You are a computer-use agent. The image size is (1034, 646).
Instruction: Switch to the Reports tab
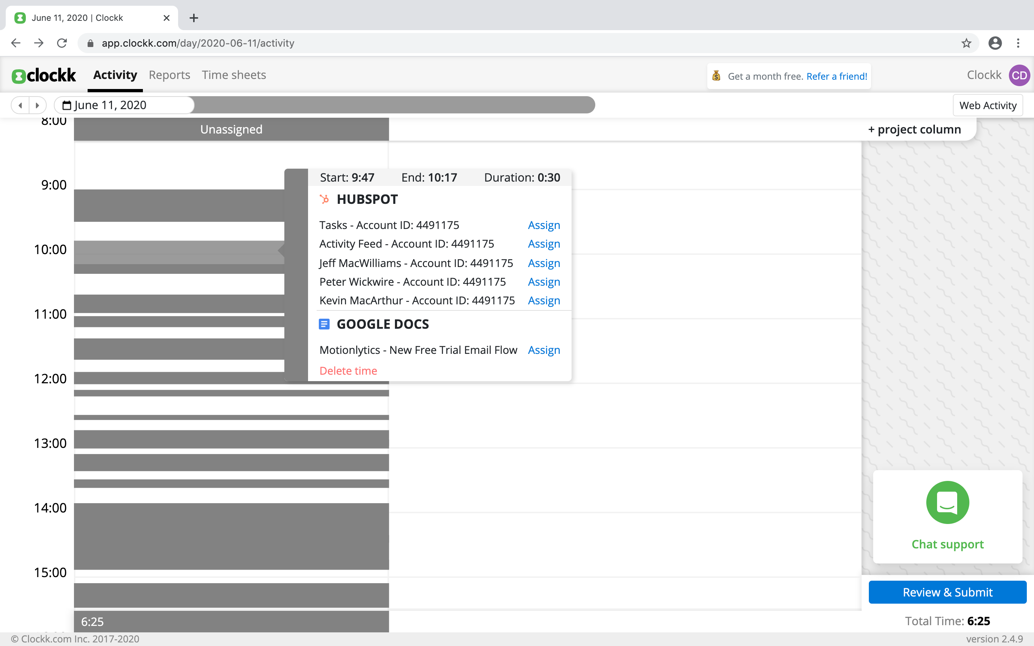169,75
